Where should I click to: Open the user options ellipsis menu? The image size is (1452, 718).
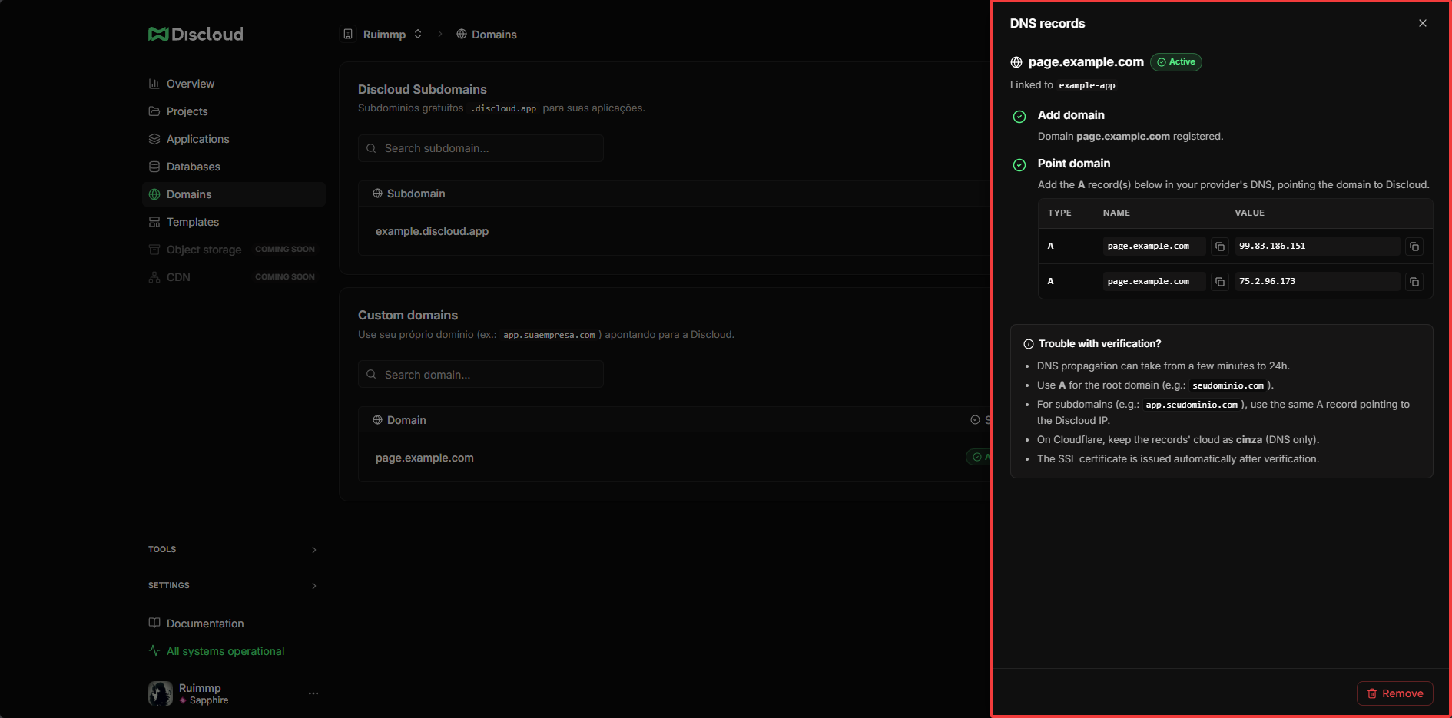click(313, 693)
